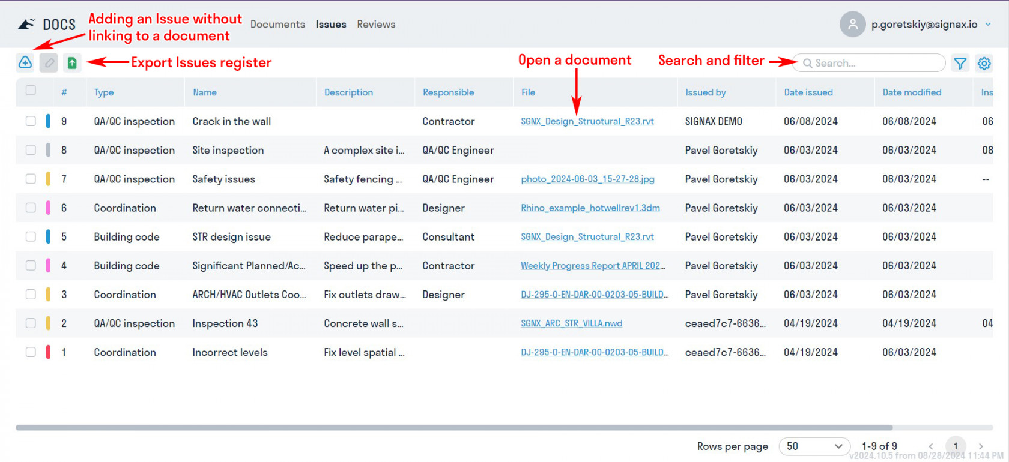Sort by Date issued column header
The width and height of the screenshot is (1009, 462).
(x=808, y=92)
